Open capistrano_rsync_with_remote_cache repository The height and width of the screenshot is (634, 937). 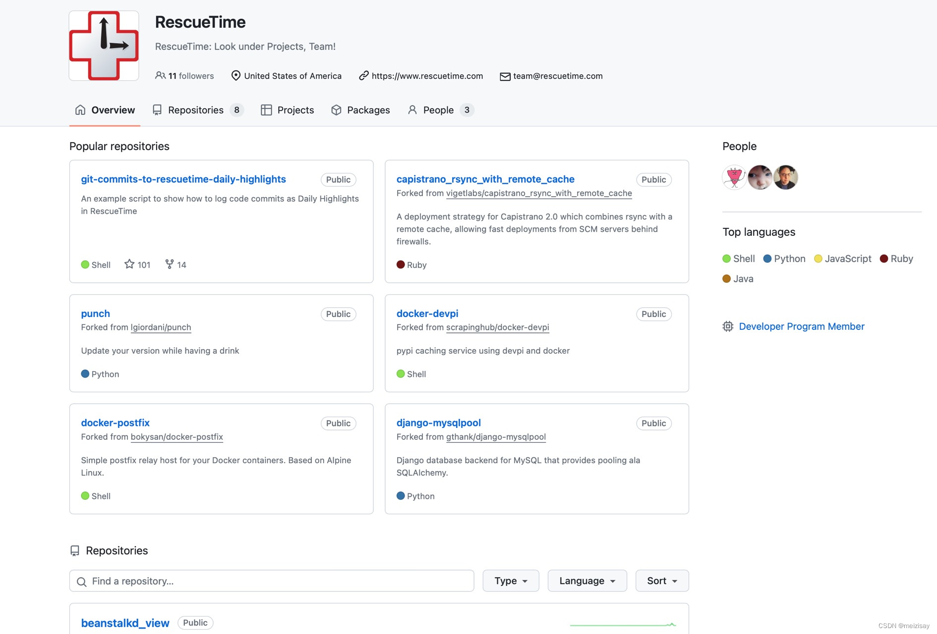(485, 179)
